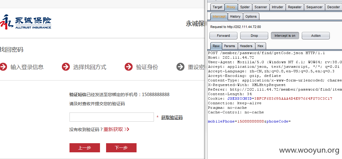This screenshot has height=159, width=342.
Task: Click the 下一步 next step button
Action: click(x=121, y=148)
